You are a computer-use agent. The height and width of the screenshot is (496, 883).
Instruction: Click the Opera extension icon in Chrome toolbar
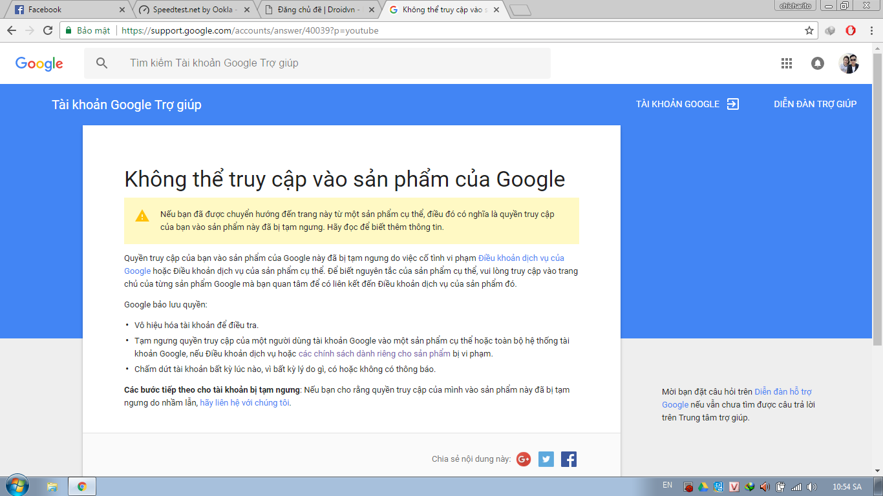pyautogui.click(x=850, y=30)
